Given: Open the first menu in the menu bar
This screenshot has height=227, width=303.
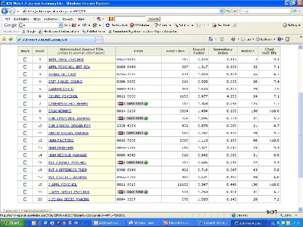Looking at the screenshot, I should [7, 19].
